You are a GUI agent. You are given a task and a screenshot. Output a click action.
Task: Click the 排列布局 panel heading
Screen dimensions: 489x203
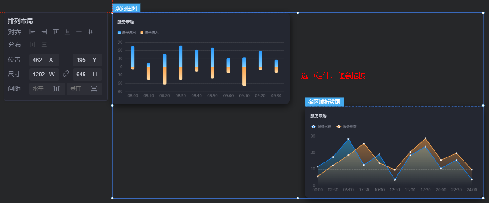click(20, 21)
